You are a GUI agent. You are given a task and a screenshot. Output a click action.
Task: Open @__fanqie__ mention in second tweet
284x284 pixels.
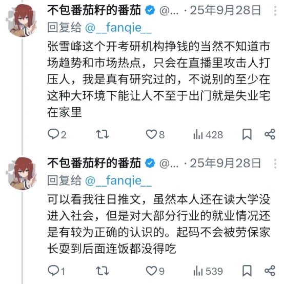click(118, 181)
